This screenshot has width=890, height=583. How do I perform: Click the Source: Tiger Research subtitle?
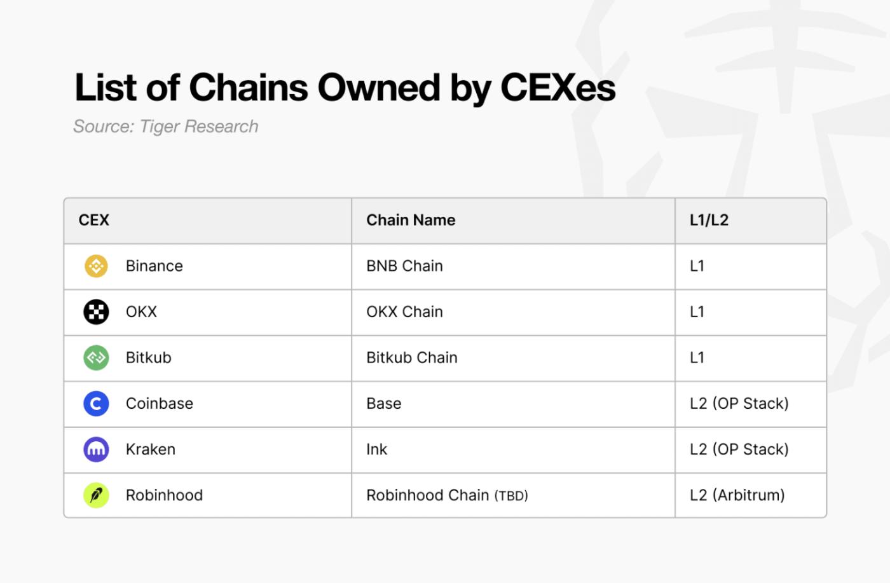point(166,127)
